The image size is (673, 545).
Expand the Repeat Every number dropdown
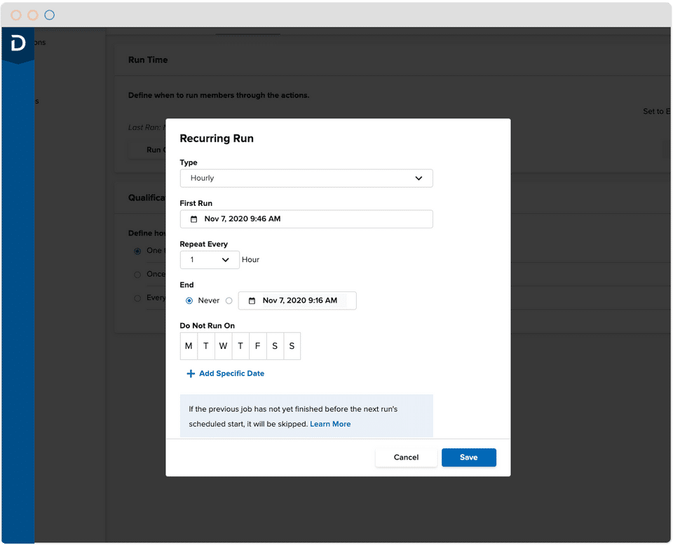pyautogui.click(x=210, y=259)
